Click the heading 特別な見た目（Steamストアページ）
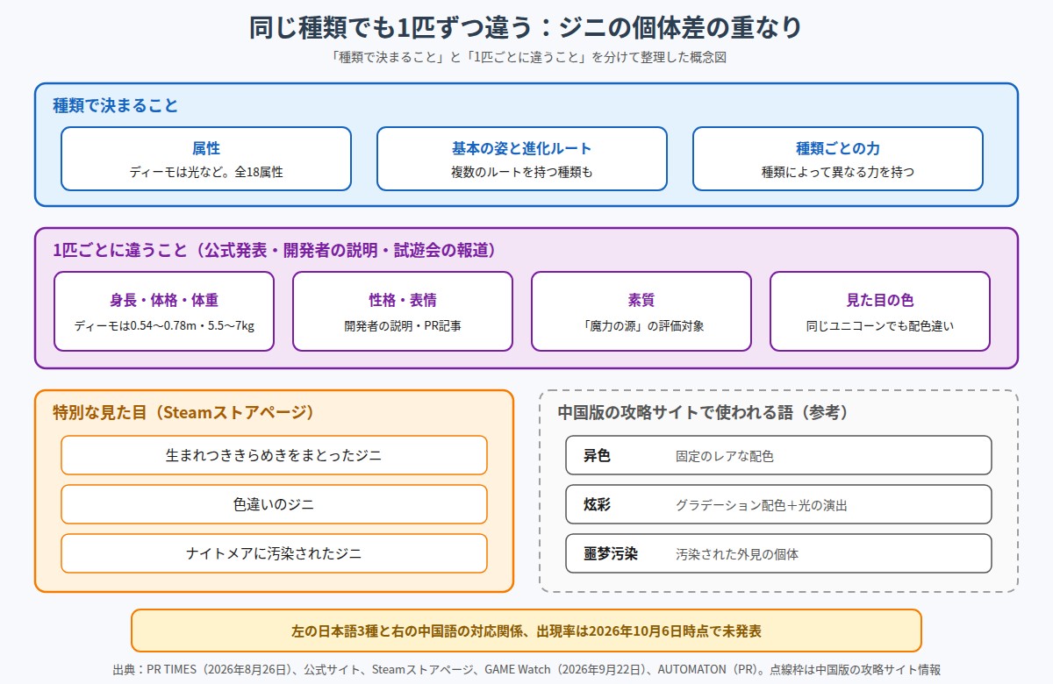Screen dimensions: 1053x684 [x=183, y=412]
